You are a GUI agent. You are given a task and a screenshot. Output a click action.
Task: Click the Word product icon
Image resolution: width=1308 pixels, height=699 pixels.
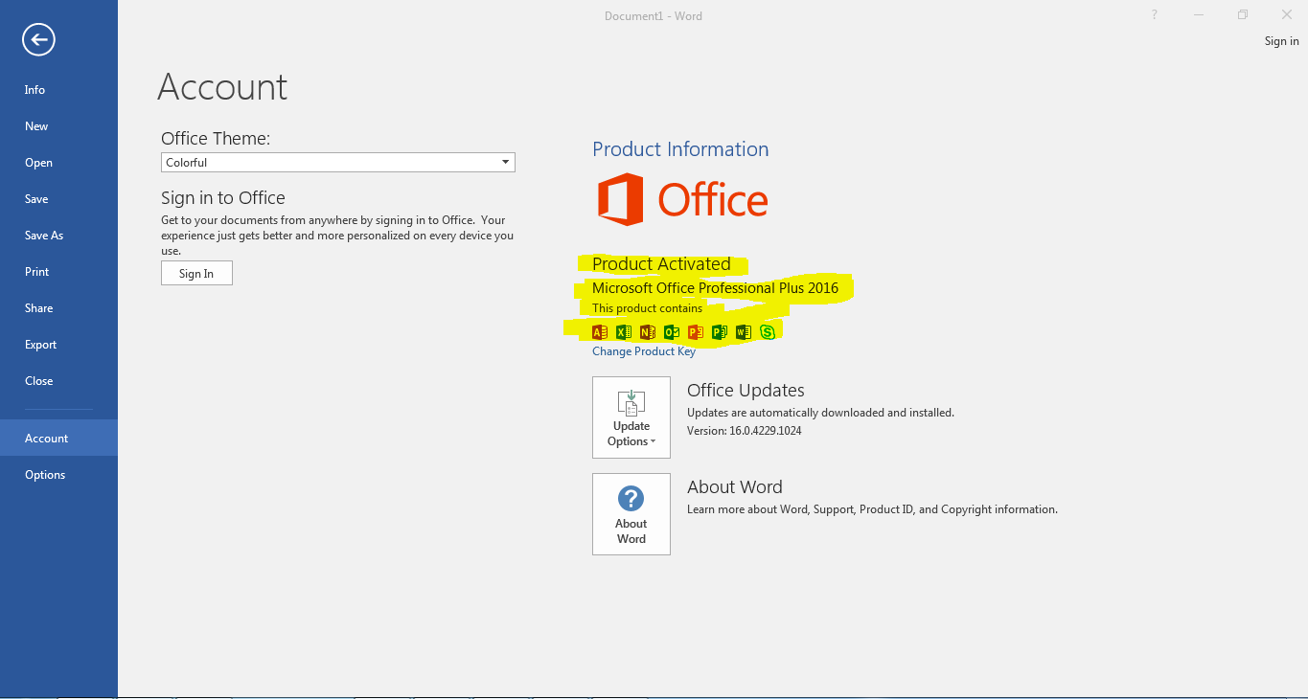(x=744, y=332)
